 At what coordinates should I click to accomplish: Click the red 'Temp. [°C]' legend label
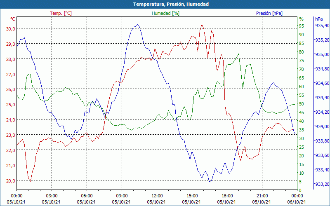tap(61, 13)
